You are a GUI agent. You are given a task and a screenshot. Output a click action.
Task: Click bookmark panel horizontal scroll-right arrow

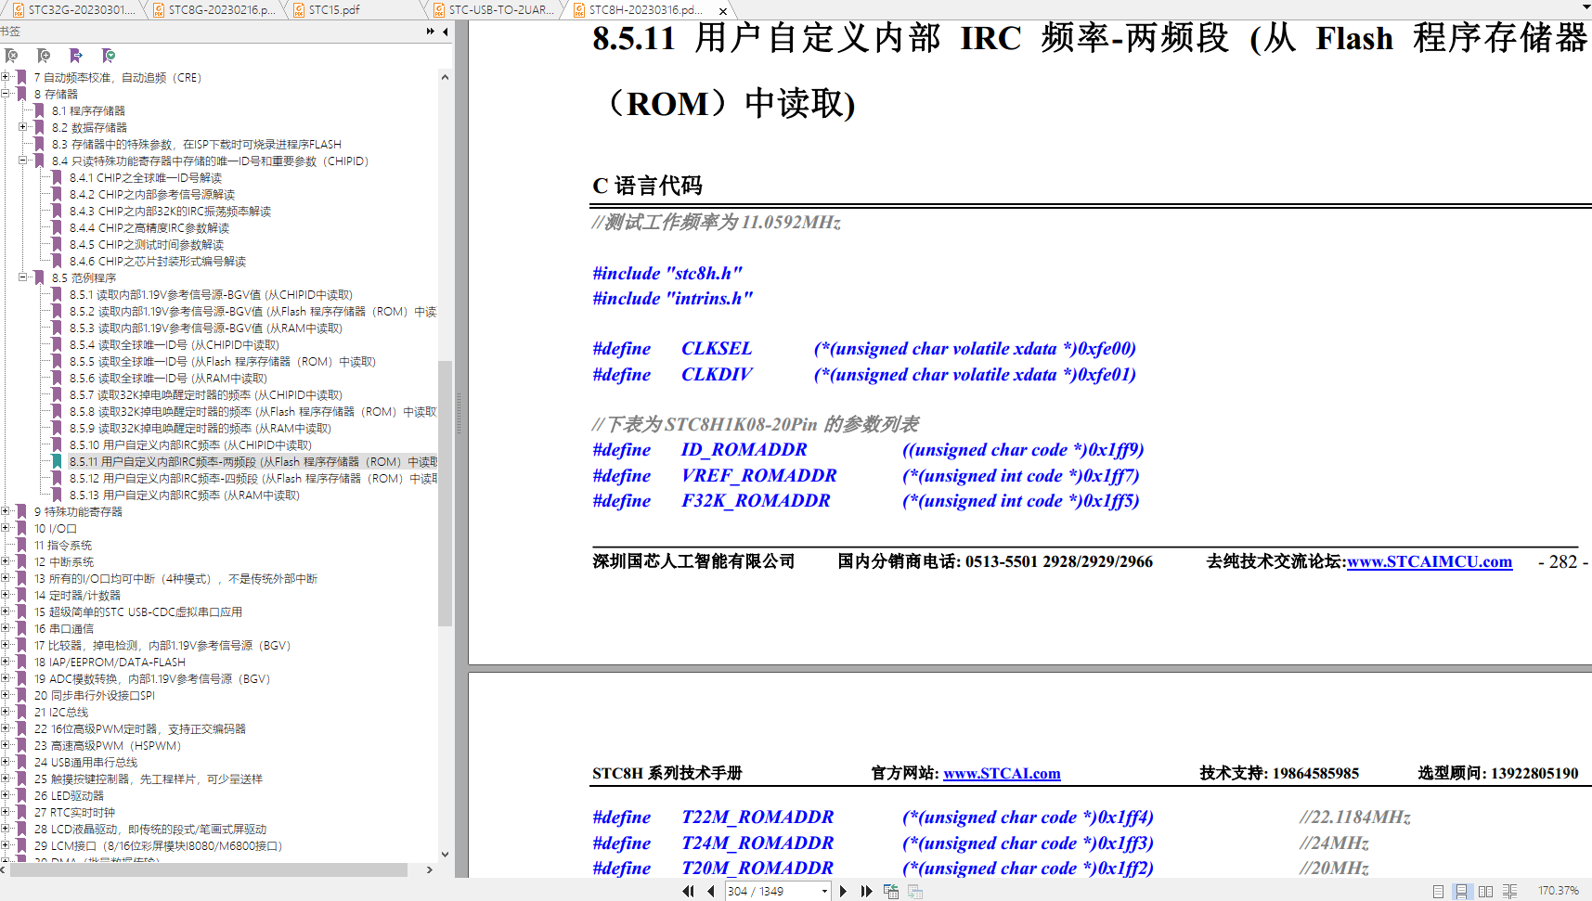tap(429, 869)
